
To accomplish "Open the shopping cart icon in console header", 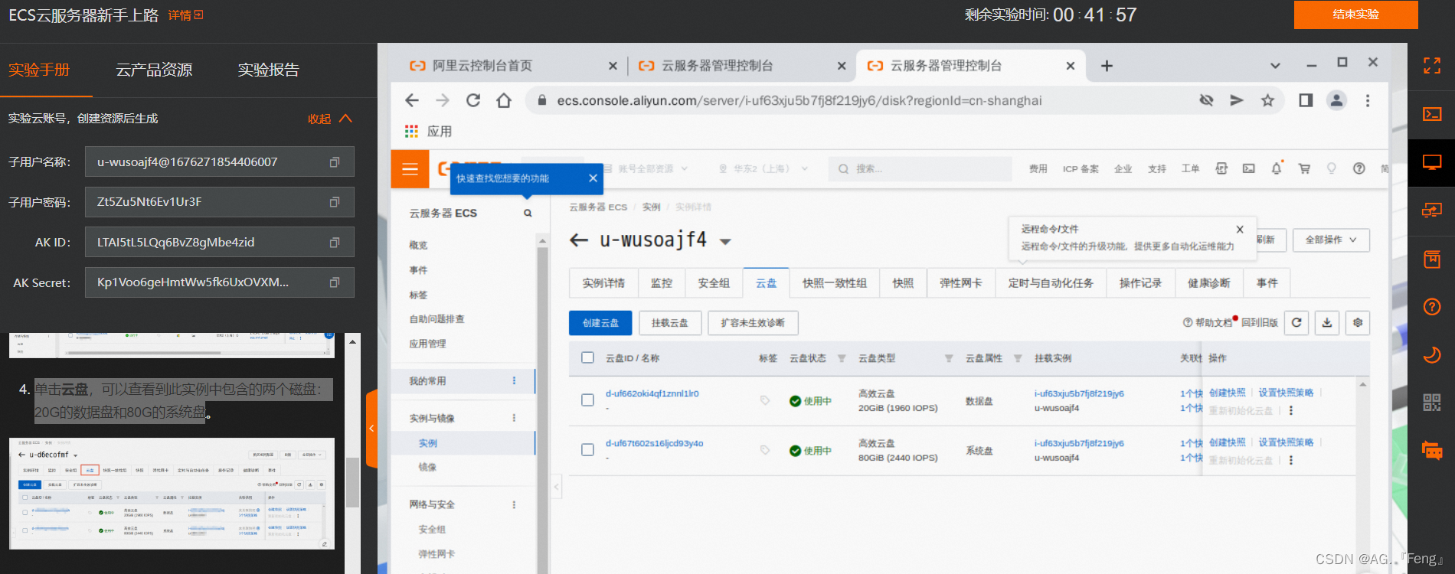I will [1304, 168].
